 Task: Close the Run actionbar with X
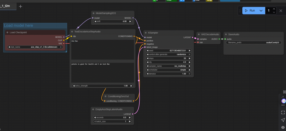point(281,11)
